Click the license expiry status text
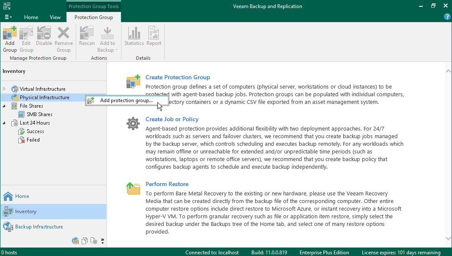This screenshot has height=256, width=452. click(401, 253)
